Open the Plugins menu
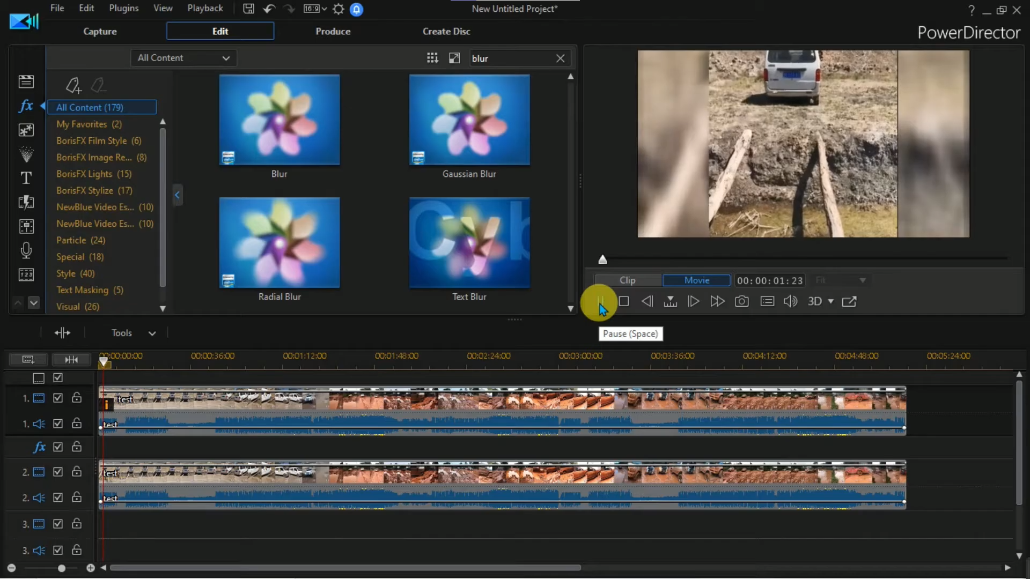 [x=123, y=9]
